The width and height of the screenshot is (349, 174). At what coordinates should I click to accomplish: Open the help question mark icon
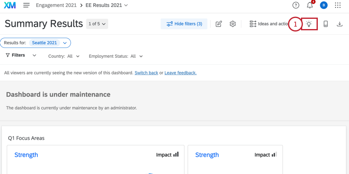coord(296,5)
